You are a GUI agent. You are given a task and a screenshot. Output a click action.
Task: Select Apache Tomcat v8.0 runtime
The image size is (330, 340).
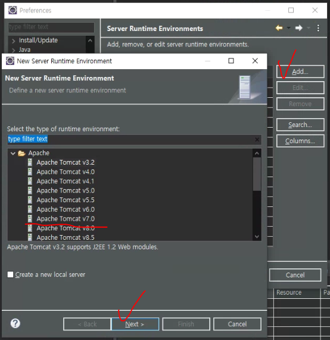[x=66, y=228]
